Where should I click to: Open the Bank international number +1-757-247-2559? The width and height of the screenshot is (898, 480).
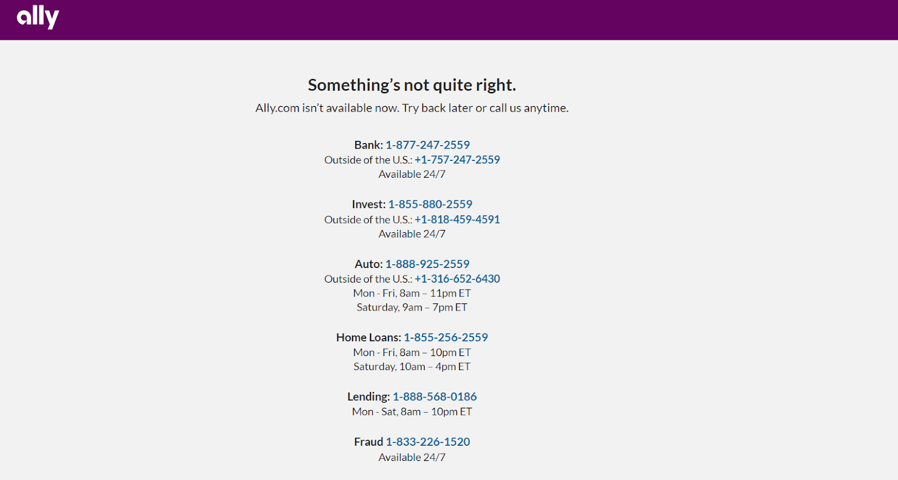click(x=457, y=160)
